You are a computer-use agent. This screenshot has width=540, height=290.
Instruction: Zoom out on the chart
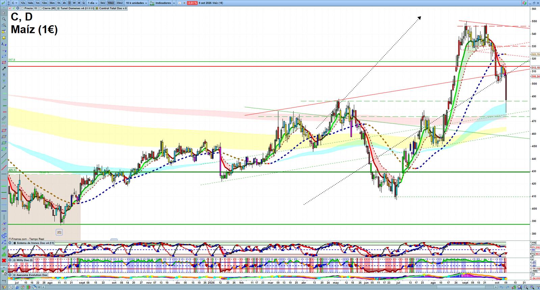click(526, 287)
